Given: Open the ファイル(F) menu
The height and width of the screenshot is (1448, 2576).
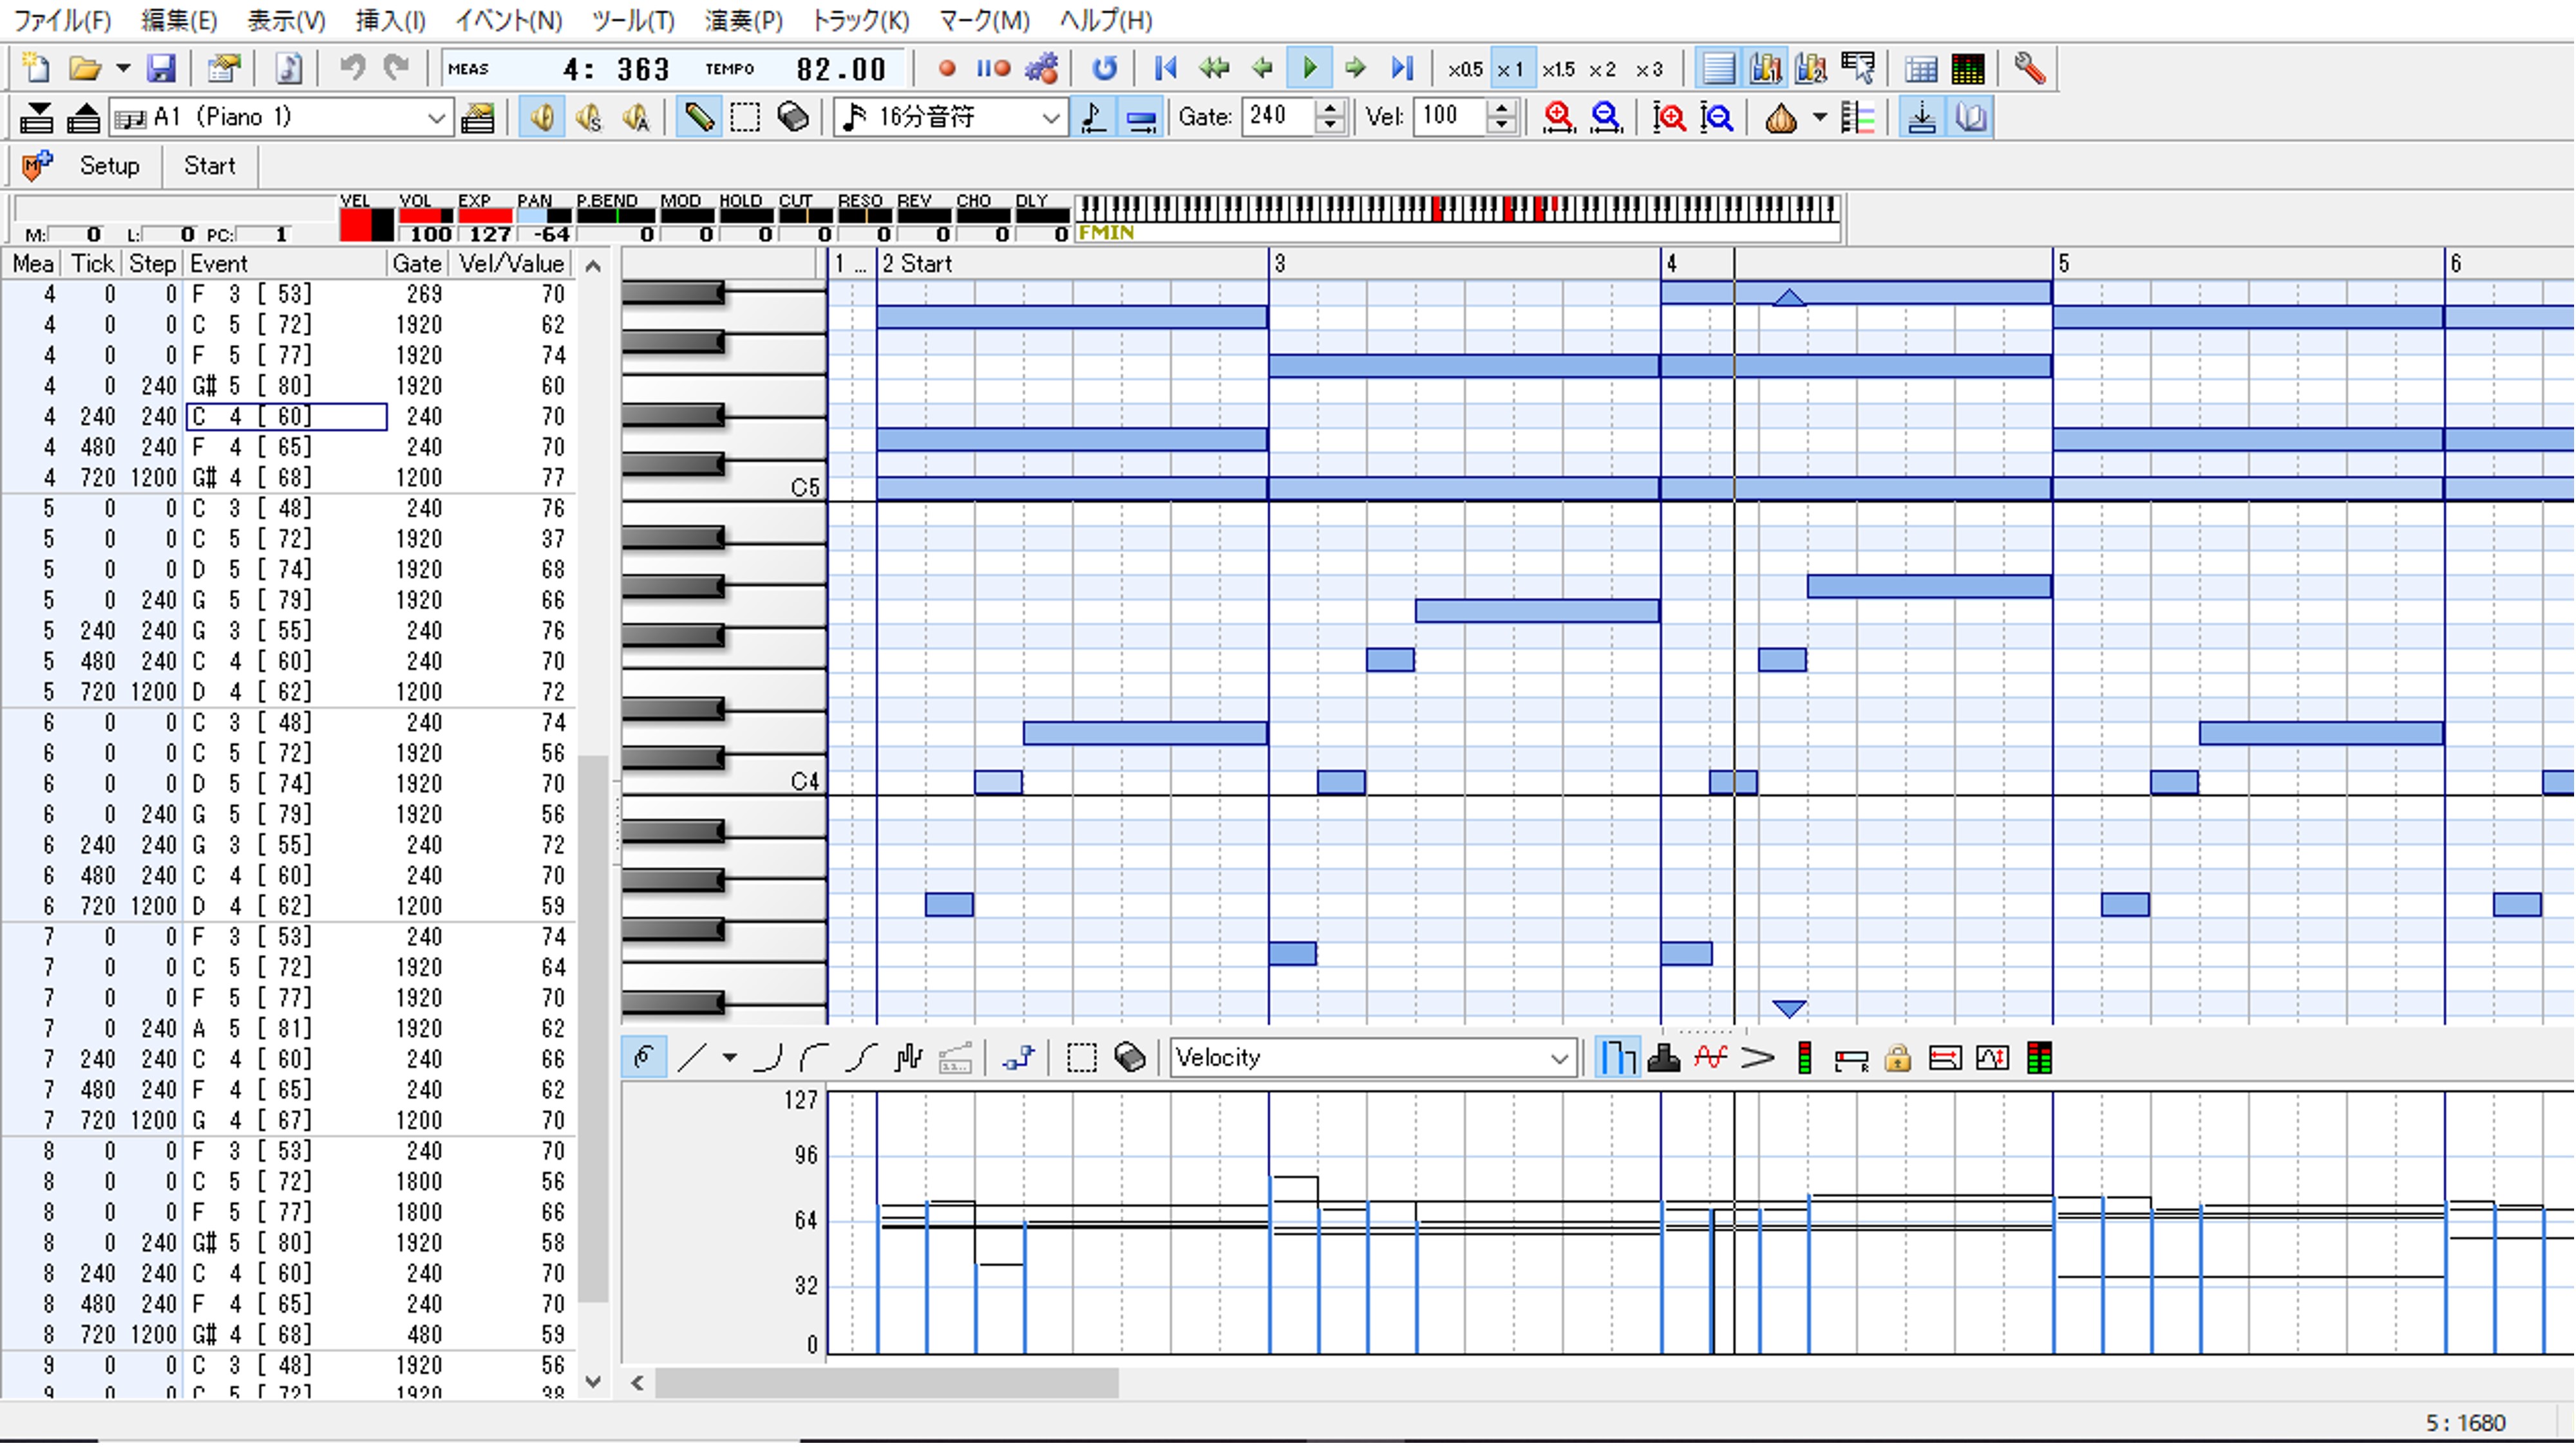Looking at the screenshot, I should tap(62, 20).
